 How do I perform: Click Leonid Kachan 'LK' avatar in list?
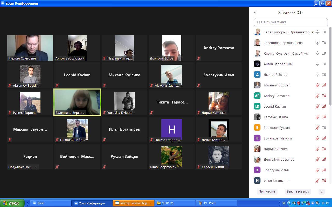point(257,106)
